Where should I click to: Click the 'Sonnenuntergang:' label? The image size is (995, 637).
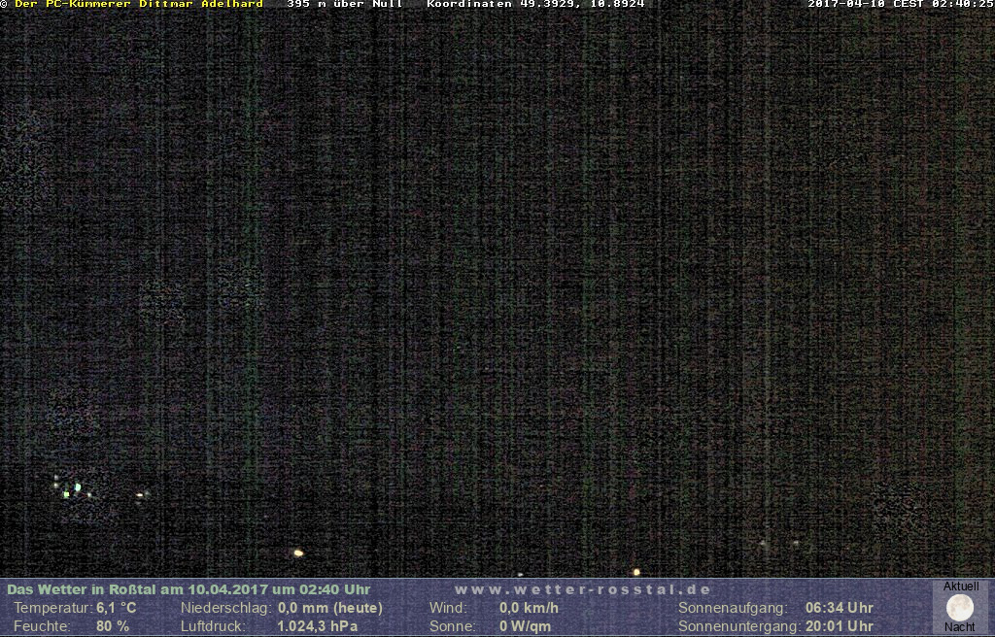[x=739, y=626]
